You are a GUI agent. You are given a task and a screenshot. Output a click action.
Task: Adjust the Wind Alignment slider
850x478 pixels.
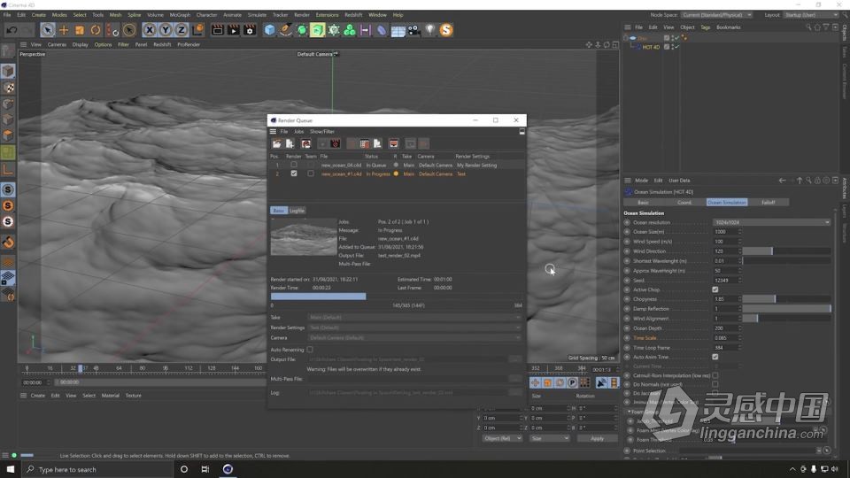click(786, 318)
